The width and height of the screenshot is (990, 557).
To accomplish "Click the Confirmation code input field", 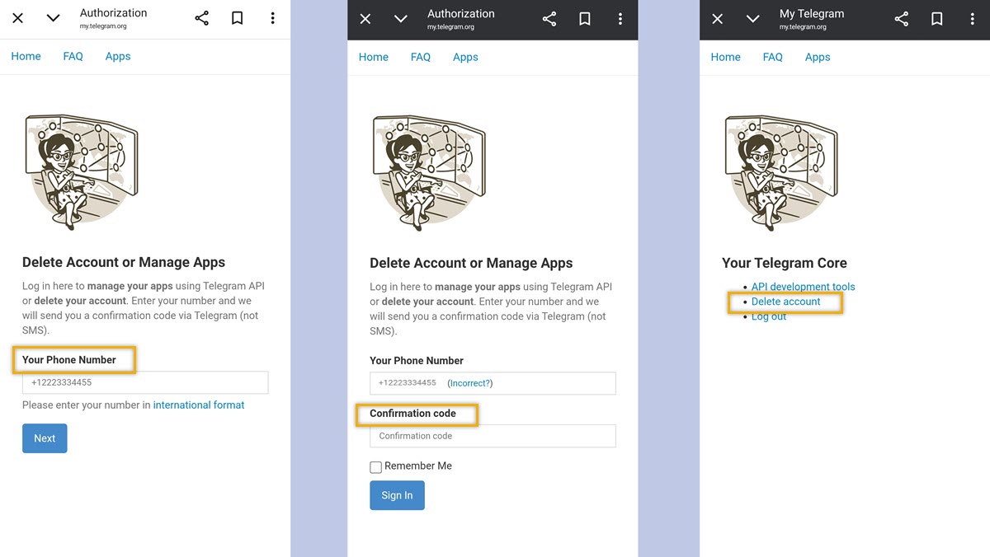I will click(x=493, y=436).
